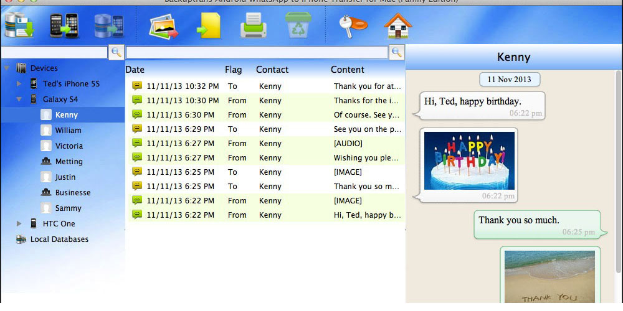Sort messages by Date column header
The height and width of the screenshot is (311, 623).
[x=135, y=70]
